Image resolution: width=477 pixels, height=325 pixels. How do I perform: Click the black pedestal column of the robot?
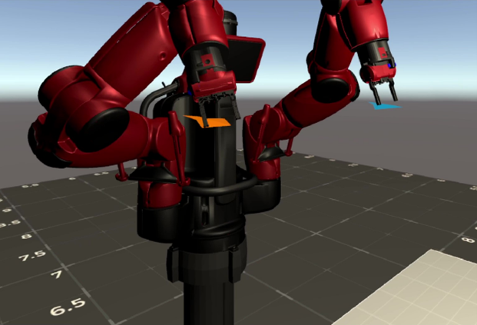(x=206, y=292)
